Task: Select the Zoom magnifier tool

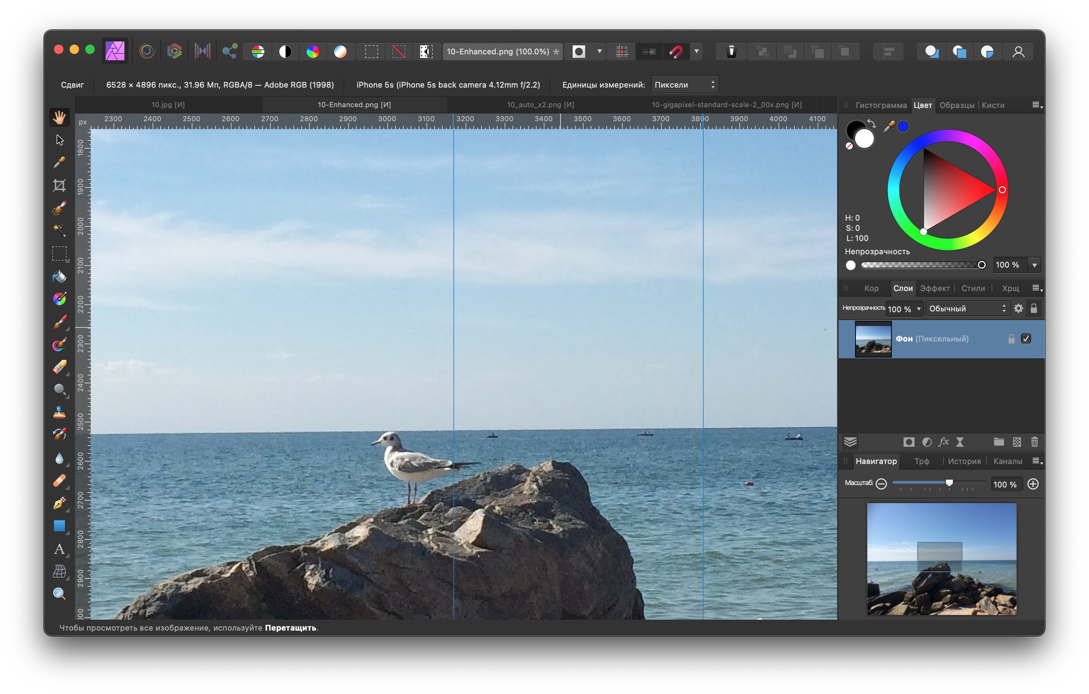Action: click(59, 593)
